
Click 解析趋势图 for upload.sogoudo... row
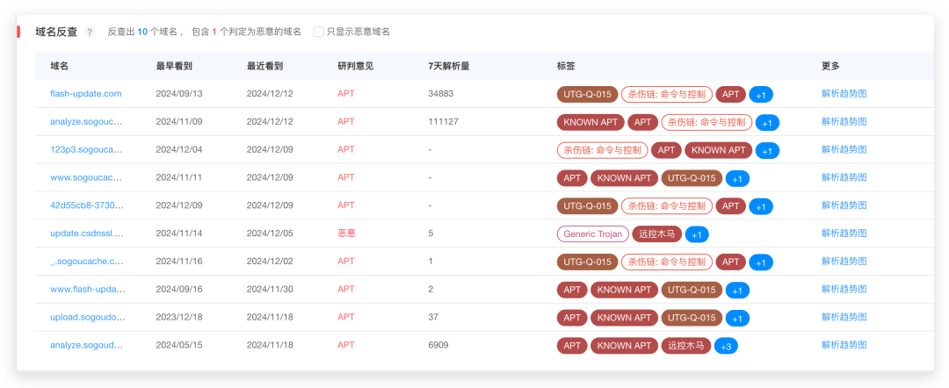844,317
